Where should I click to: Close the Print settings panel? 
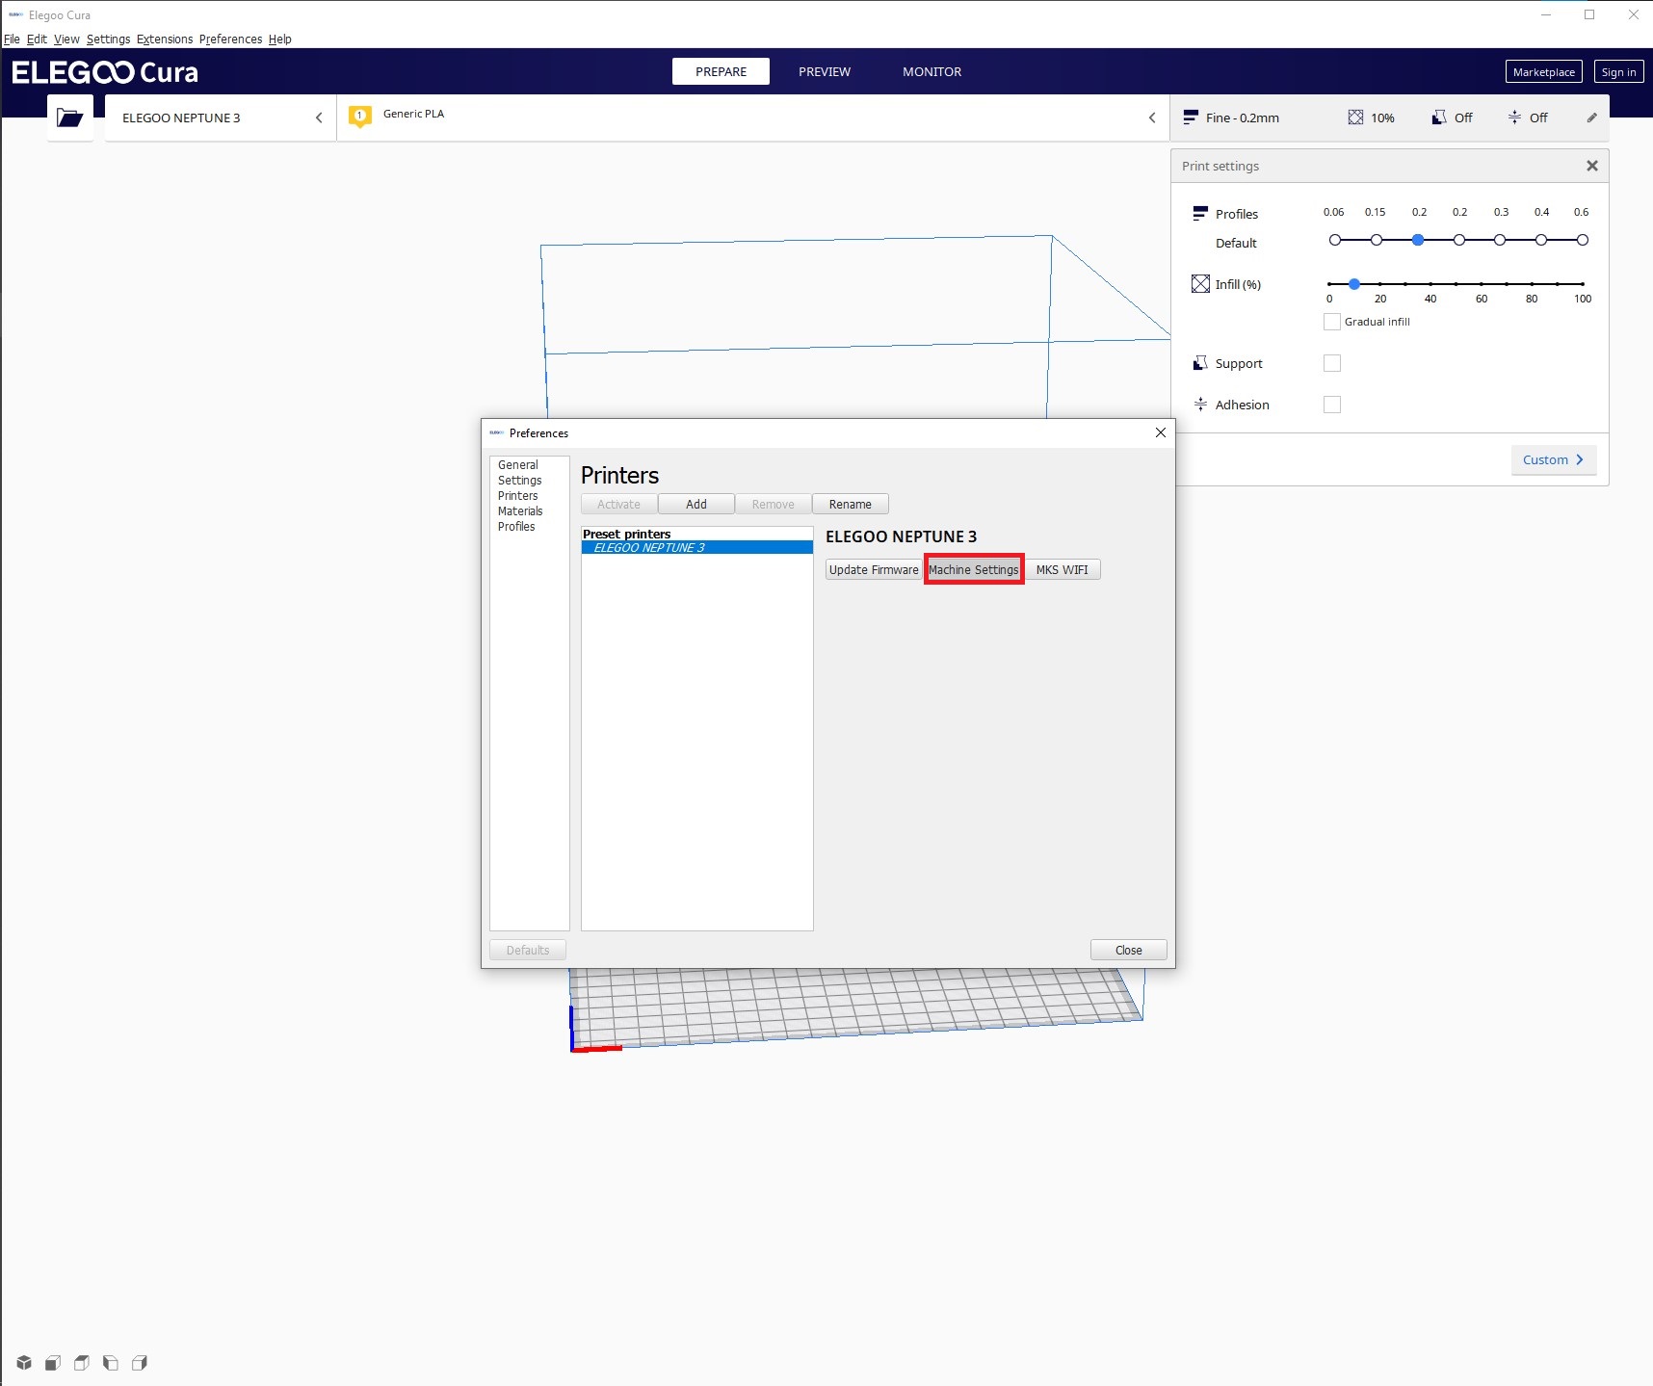[x=1592, y=166]
